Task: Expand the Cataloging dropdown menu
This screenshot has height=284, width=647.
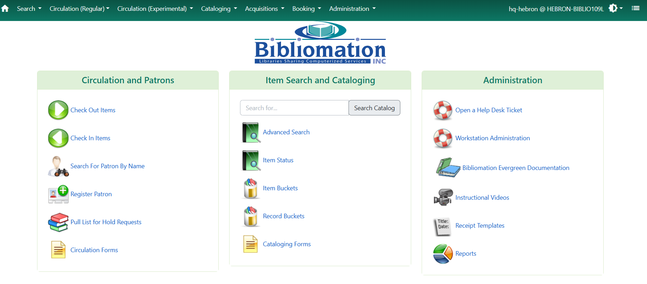Action: [219, 9]
